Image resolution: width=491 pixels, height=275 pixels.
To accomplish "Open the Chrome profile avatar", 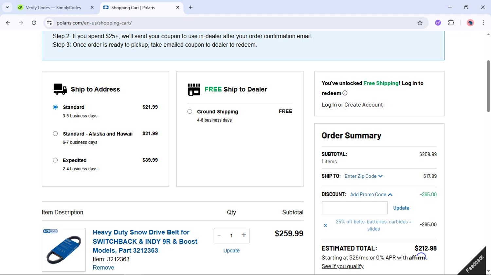I will pyautogui.click(x=470, y=23).
